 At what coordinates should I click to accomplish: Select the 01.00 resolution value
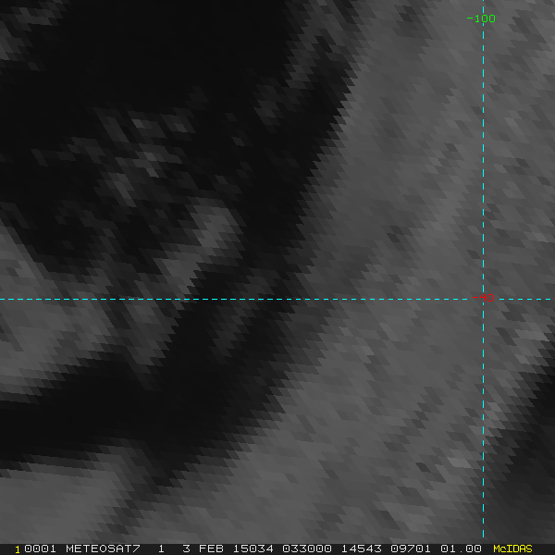[x=461, y=549]
